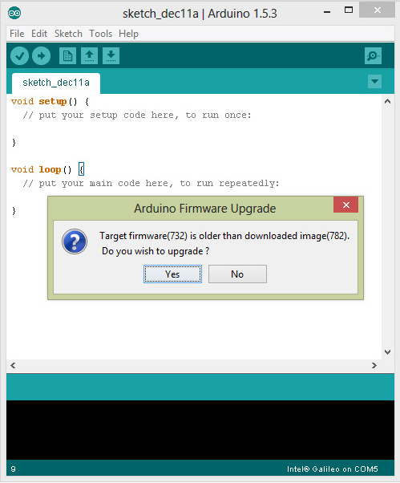Expand the tab options dropdown arrow
This screenshot has height=483, width=400.
pyautogui.click(x=374, y=82)
